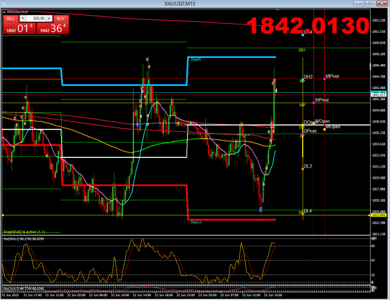390x300 pixels.
Task: Click the 23 Jun 11:00 time label
Action: pos(251,295)
